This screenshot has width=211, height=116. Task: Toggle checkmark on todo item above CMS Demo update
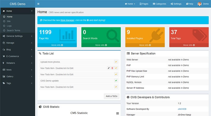click(x=116, y=74)
